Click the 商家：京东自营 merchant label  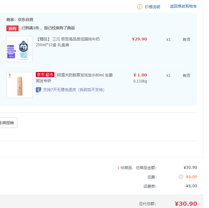[20, 20]
